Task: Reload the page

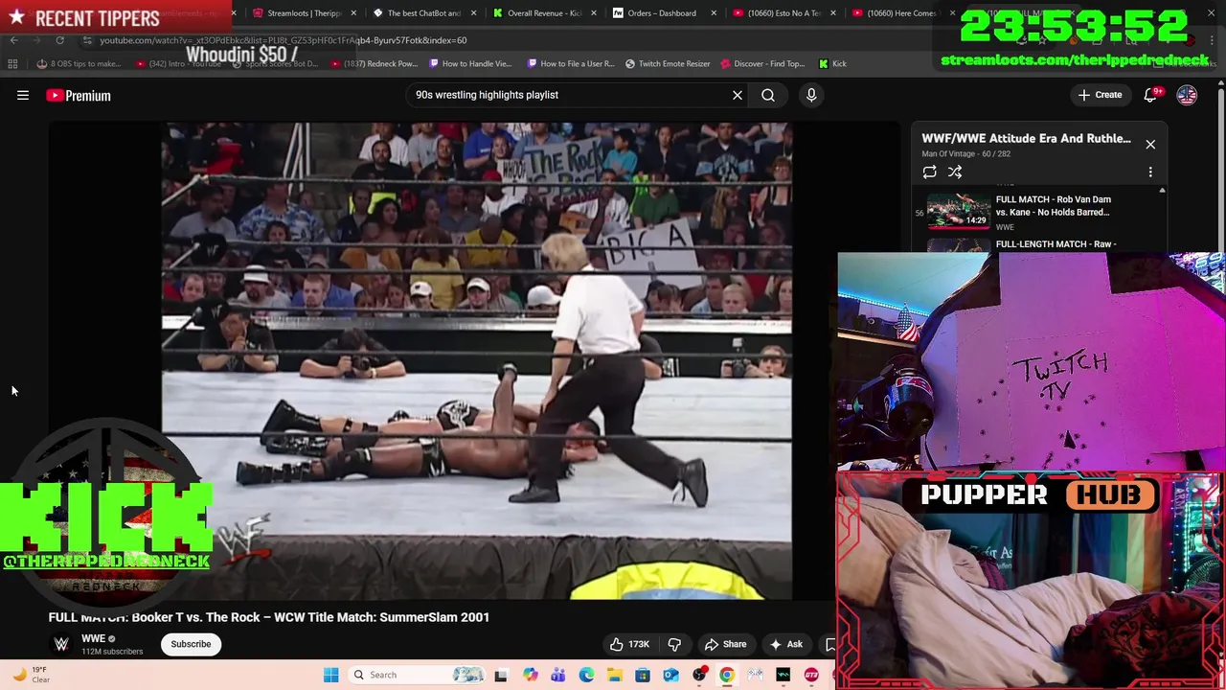Action: (59, 40)
